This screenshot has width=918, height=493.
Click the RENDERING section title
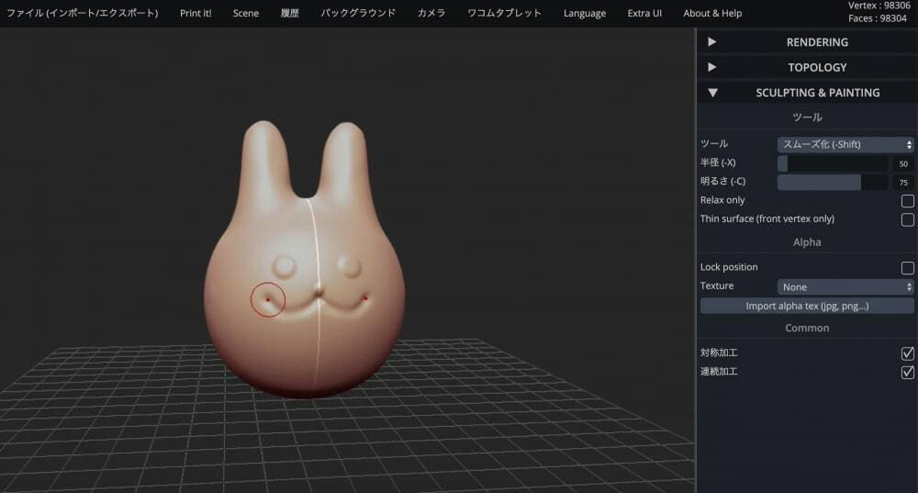click(817, 42)
